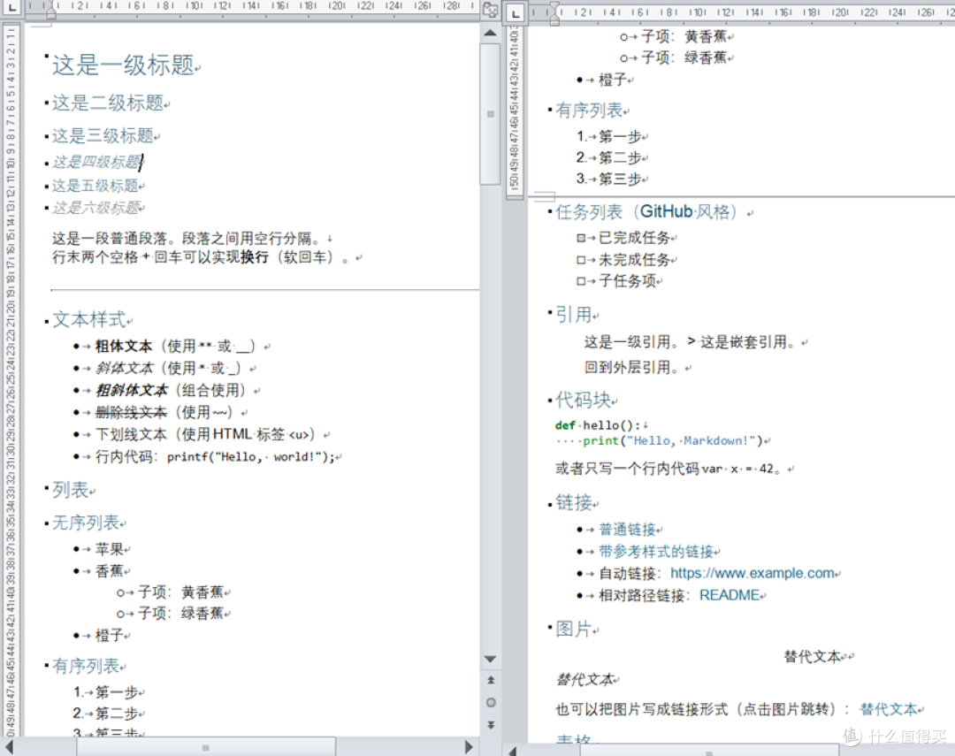
Task: Click the italic 斜体文本 list item
Action: 124,369
